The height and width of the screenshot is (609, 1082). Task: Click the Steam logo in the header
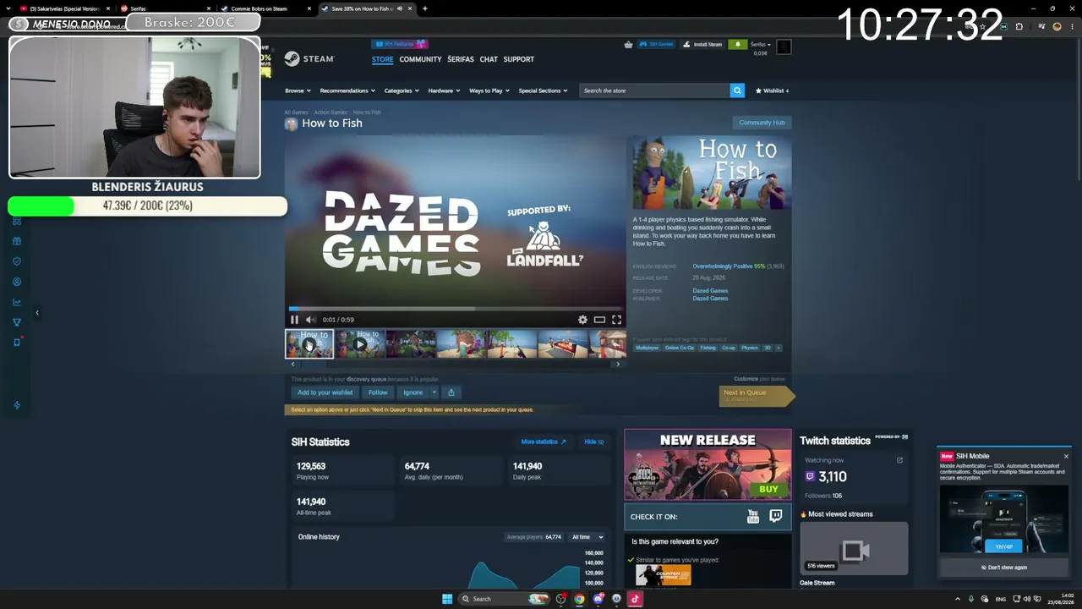(x=309, y=58)
